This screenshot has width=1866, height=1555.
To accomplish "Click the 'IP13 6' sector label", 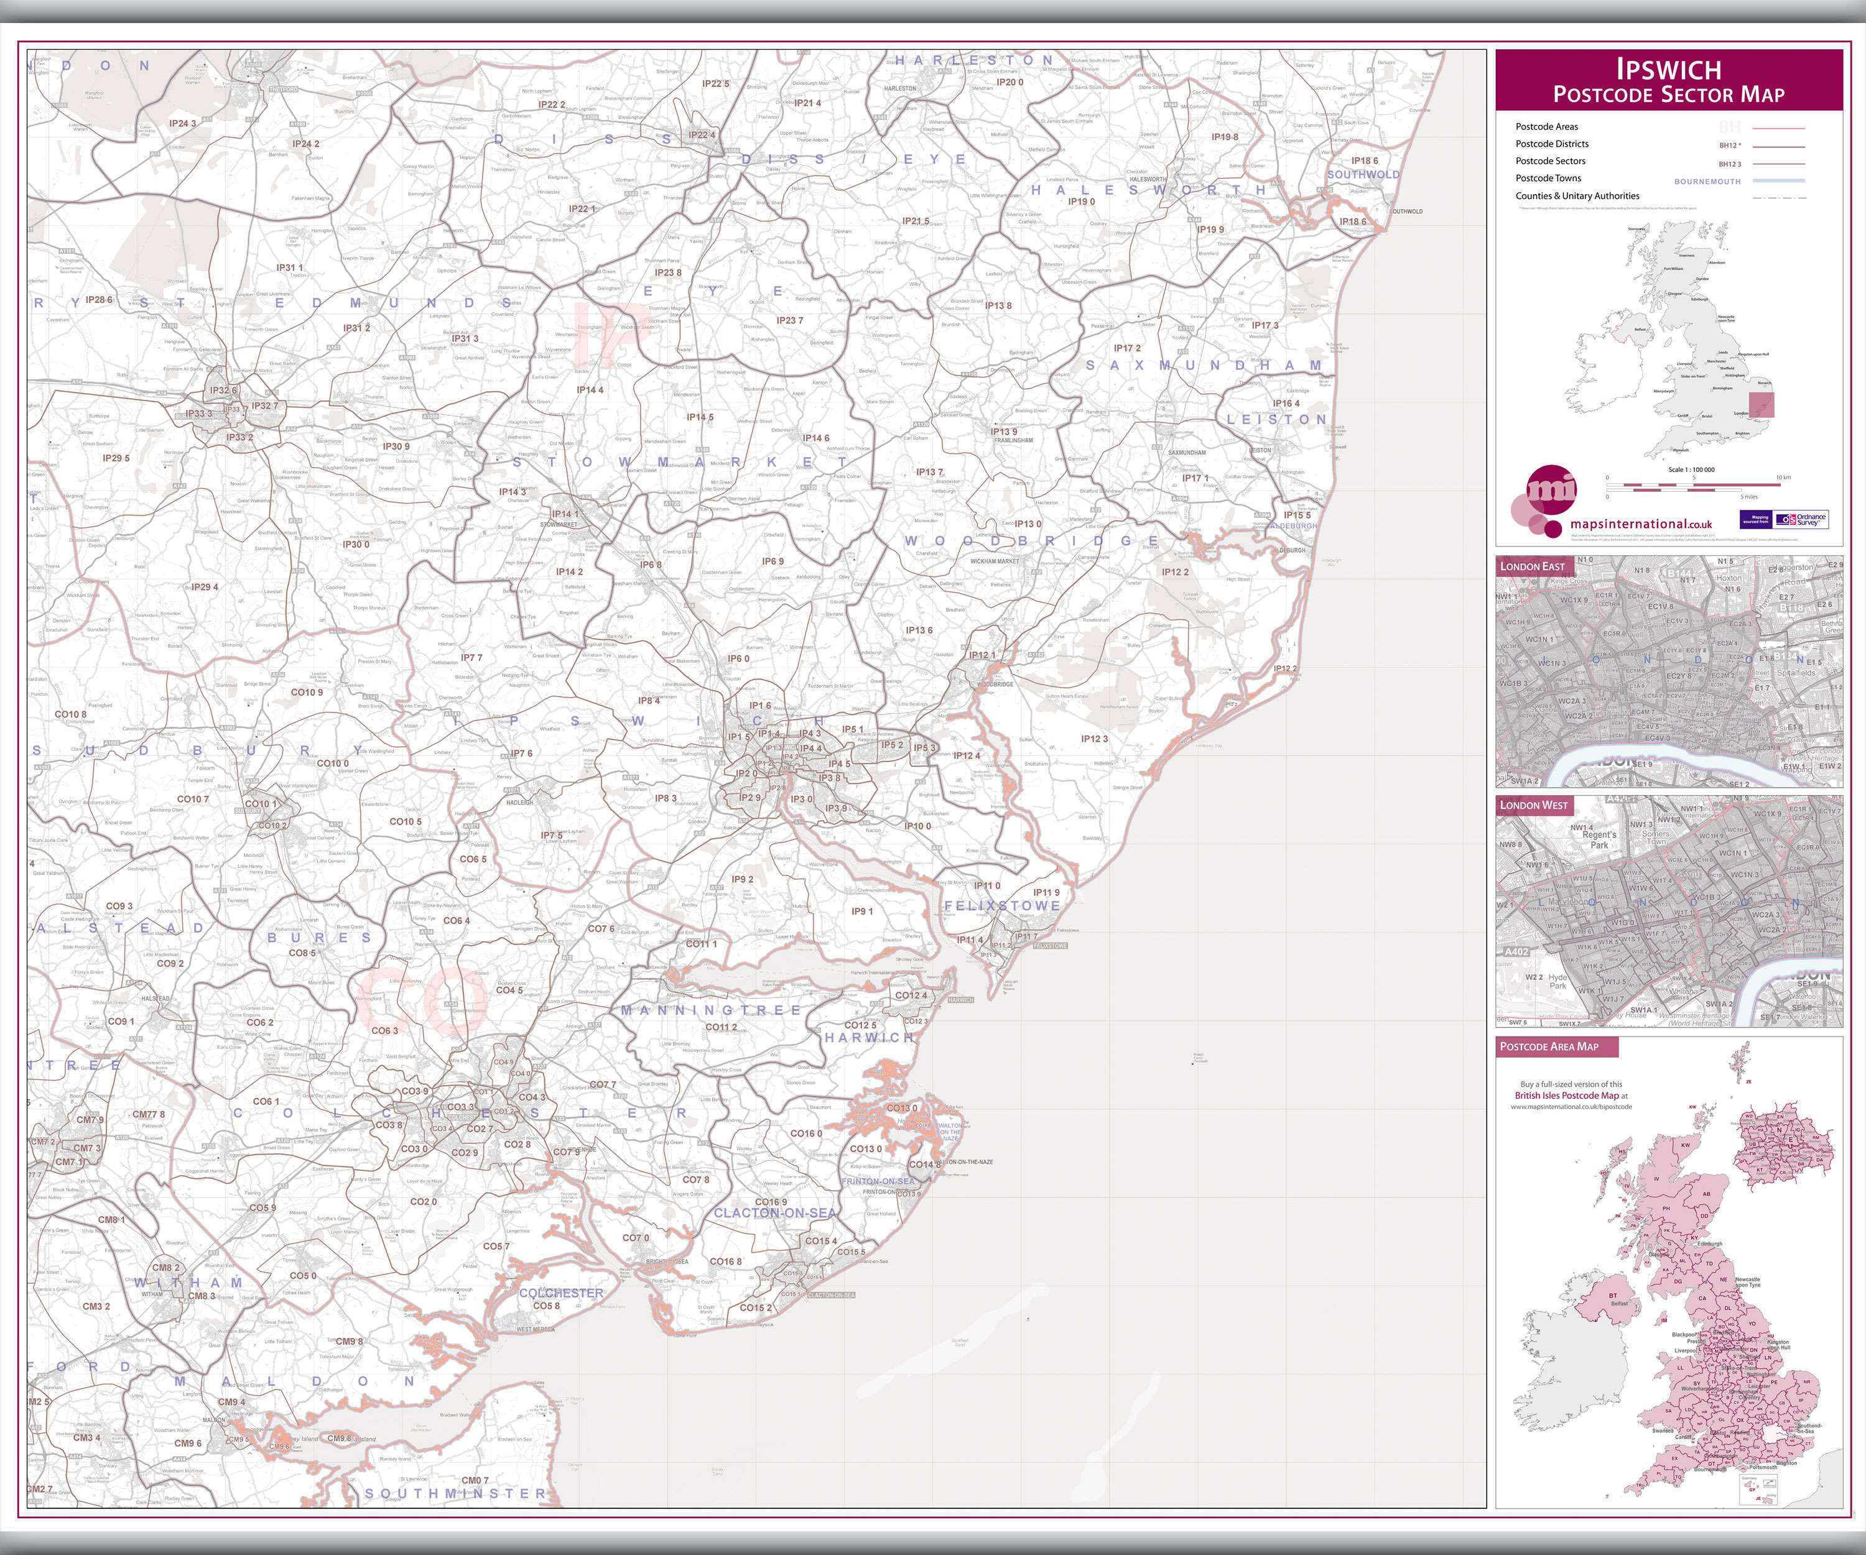I will click(919, 630).
